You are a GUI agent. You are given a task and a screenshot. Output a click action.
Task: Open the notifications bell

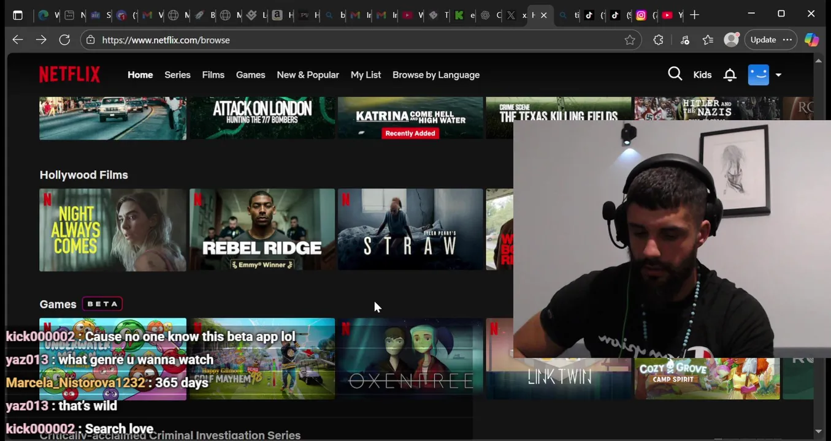coord(730,75)
